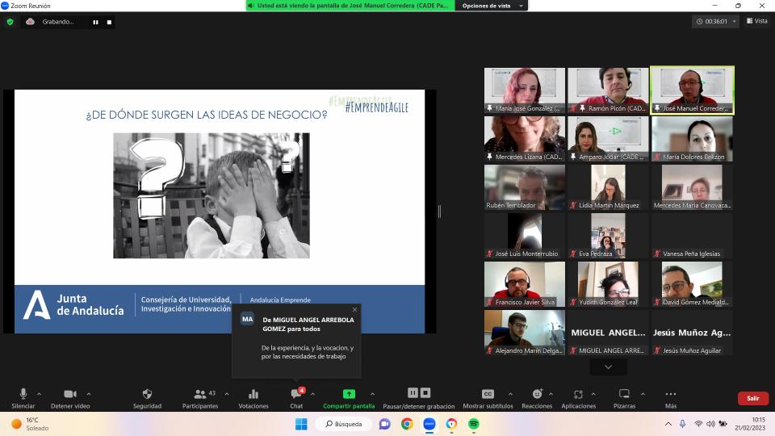
Task: Open the Vista layout menu
Action: pos(756,21)
